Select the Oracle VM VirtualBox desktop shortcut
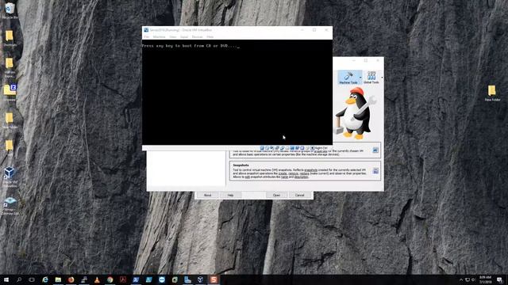Image resolution: width=508 pixels, height=285 pixels. (10, 177)
